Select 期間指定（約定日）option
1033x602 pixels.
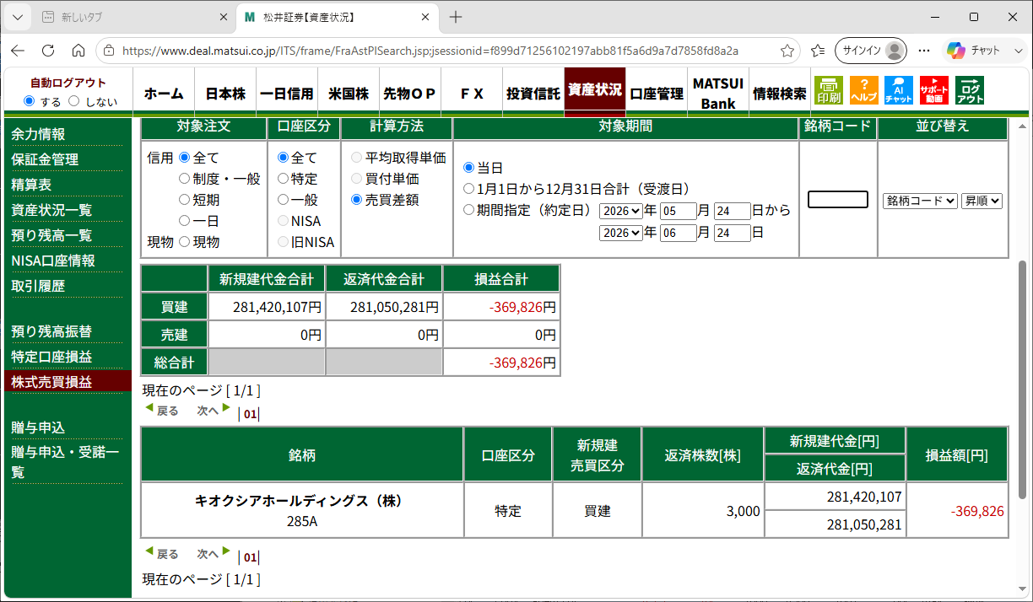pos(469,210)
